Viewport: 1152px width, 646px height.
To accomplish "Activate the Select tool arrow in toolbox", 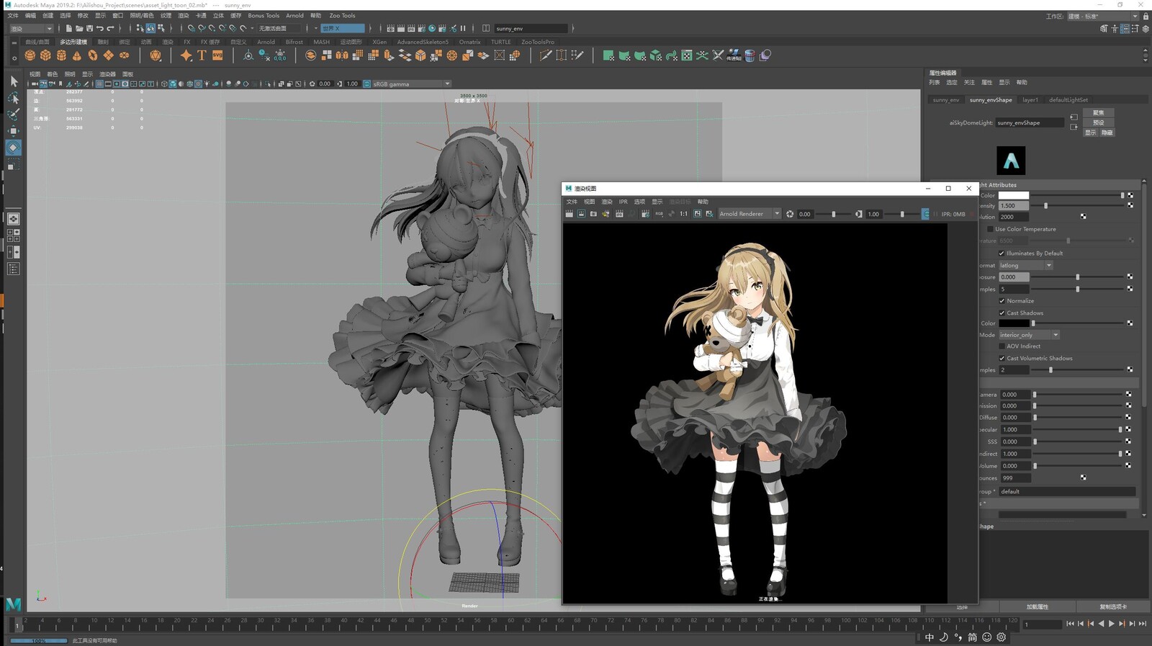I will pyautogui.click(x=14, y=81).
